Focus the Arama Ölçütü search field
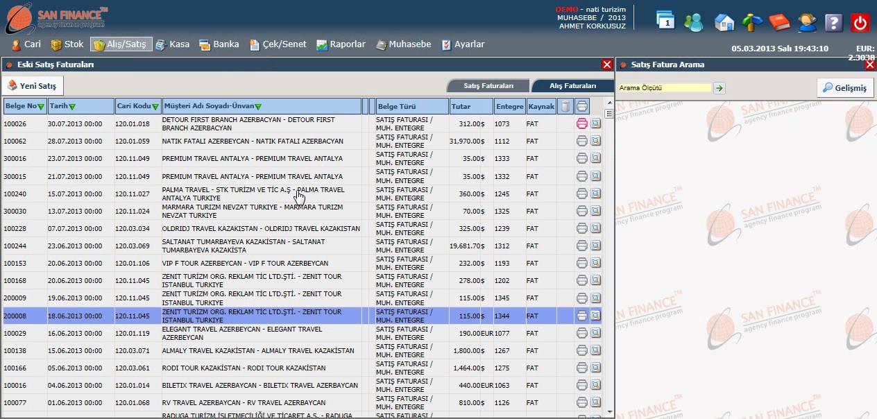The width and height of the screenshot is (877, 419). coord(665,88)
